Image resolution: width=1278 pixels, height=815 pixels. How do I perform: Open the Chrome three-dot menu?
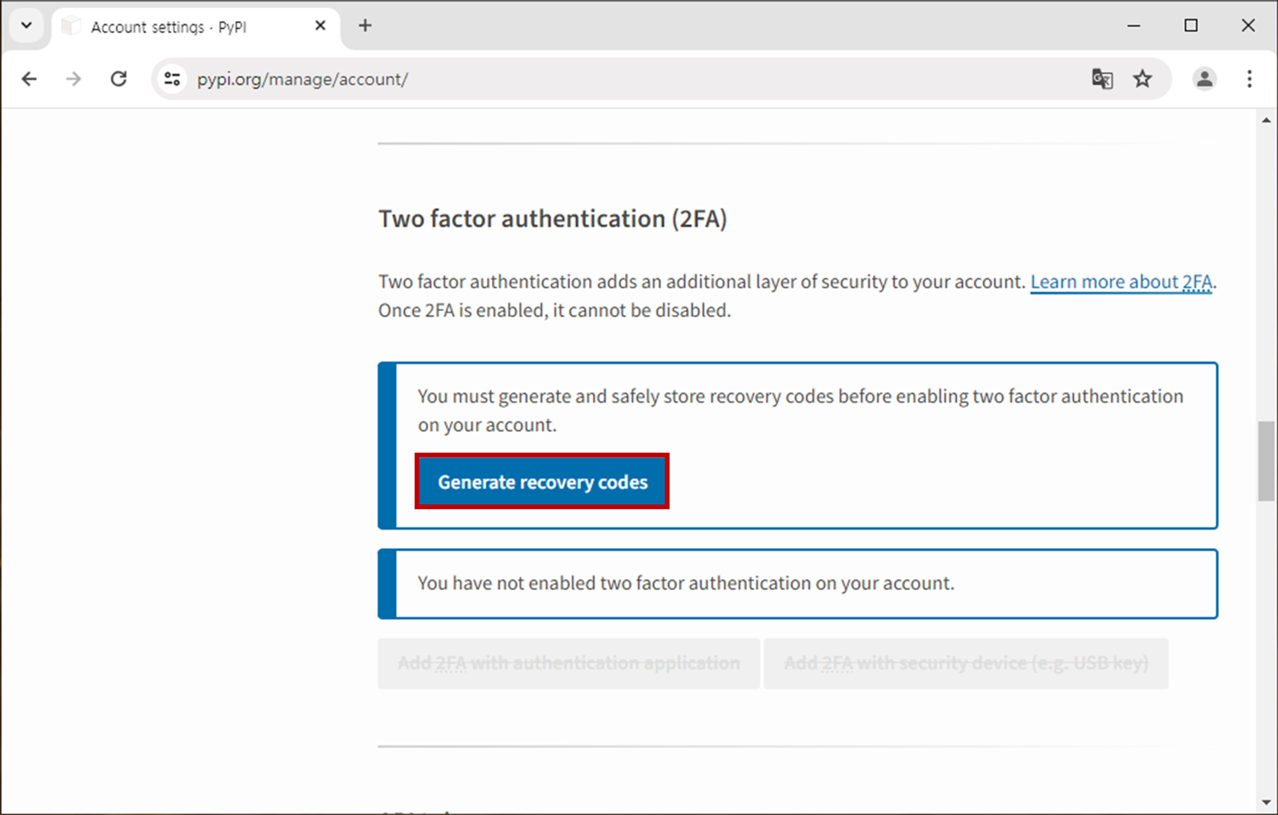coord(1249,79)
